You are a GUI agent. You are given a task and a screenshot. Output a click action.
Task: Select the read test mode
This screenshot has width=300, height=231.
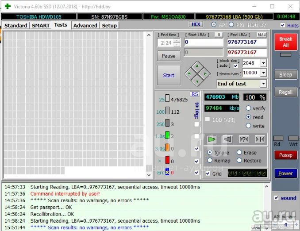[x=248, y=117]
